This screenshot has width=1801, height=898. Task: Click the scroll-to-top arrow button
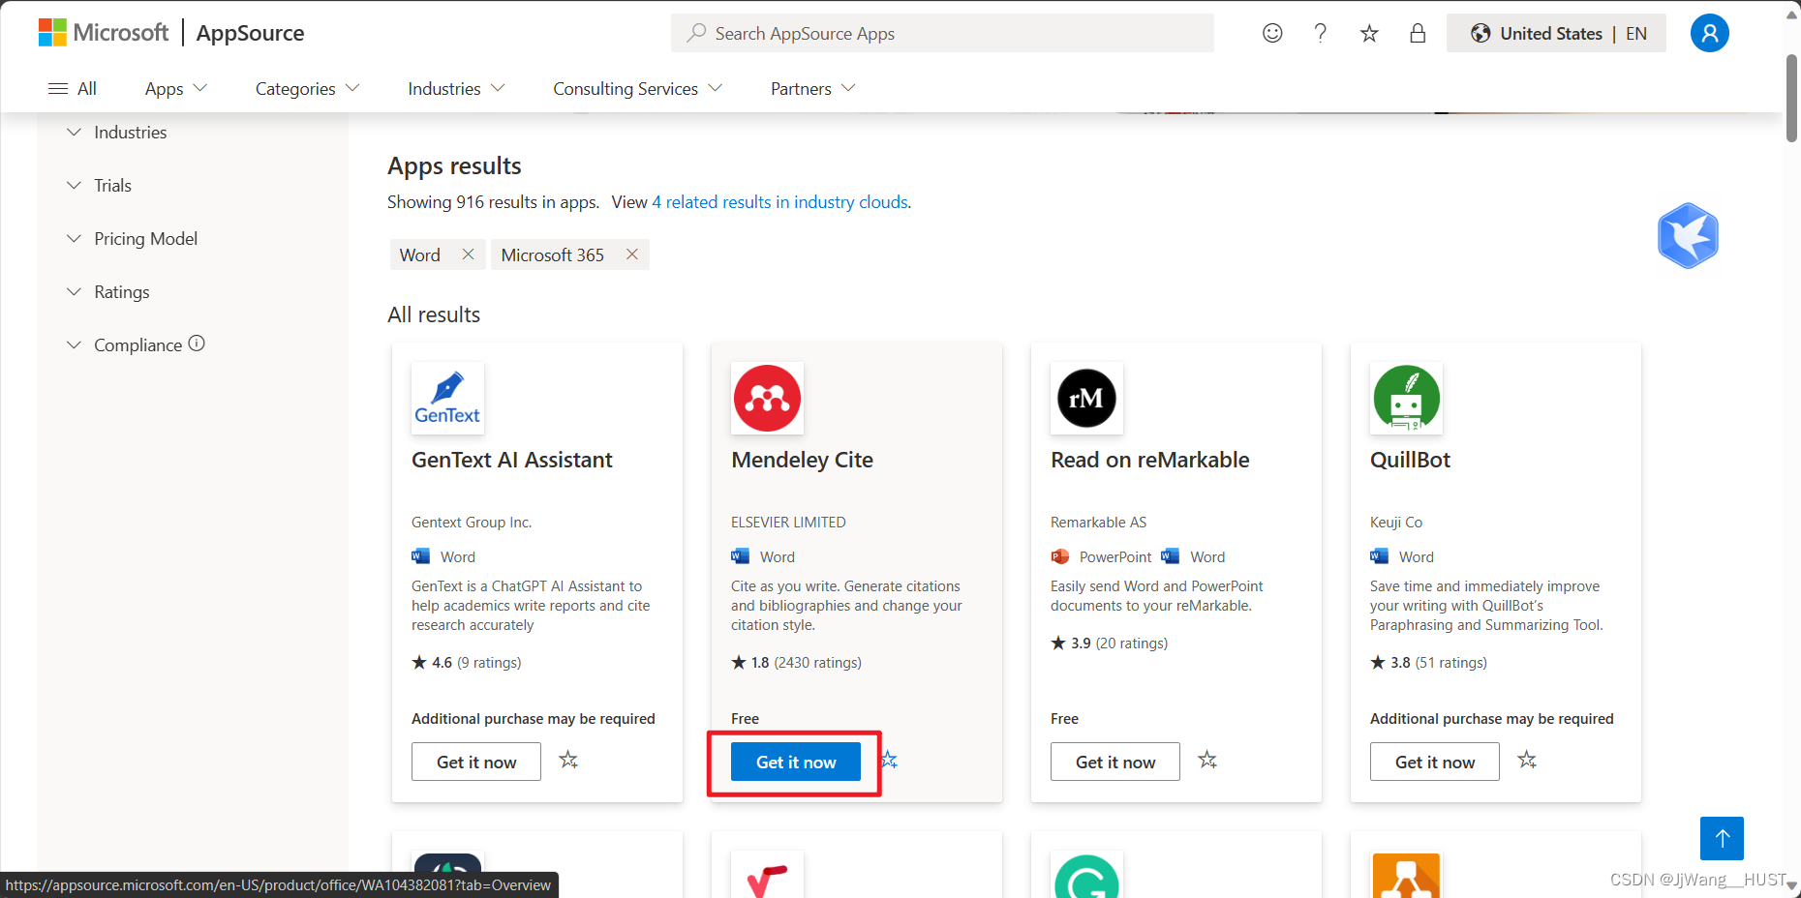coord(1722,838)
